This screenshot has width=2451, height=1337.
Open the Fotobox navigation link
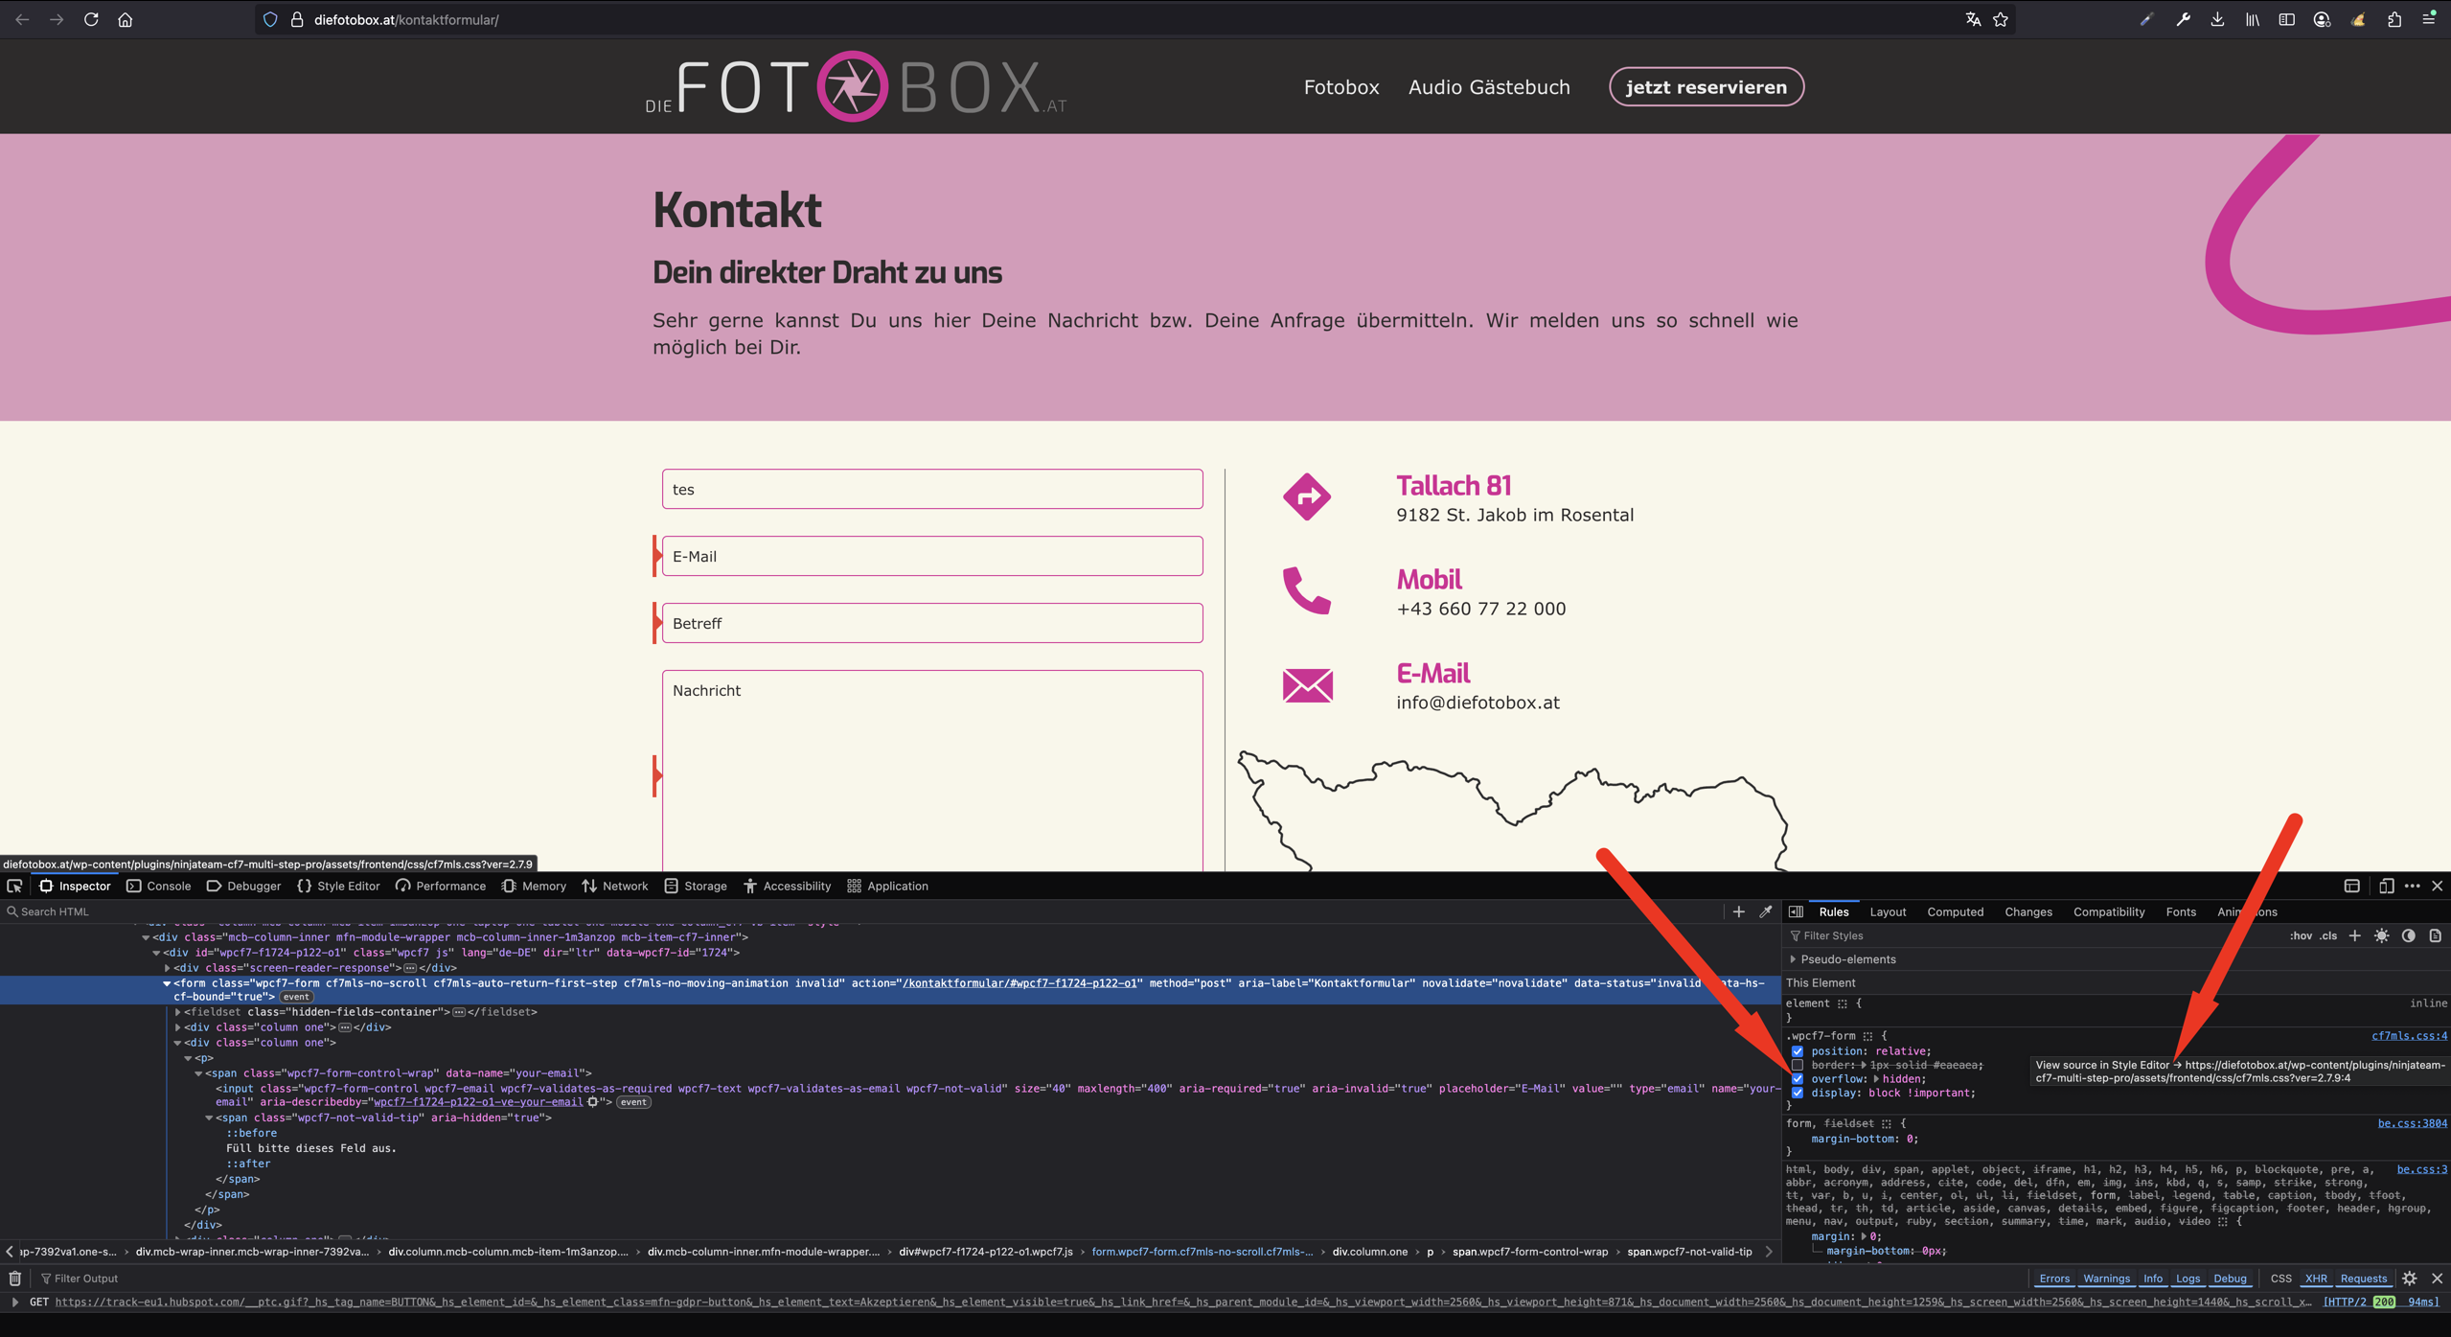click(x=1341, y=87)
